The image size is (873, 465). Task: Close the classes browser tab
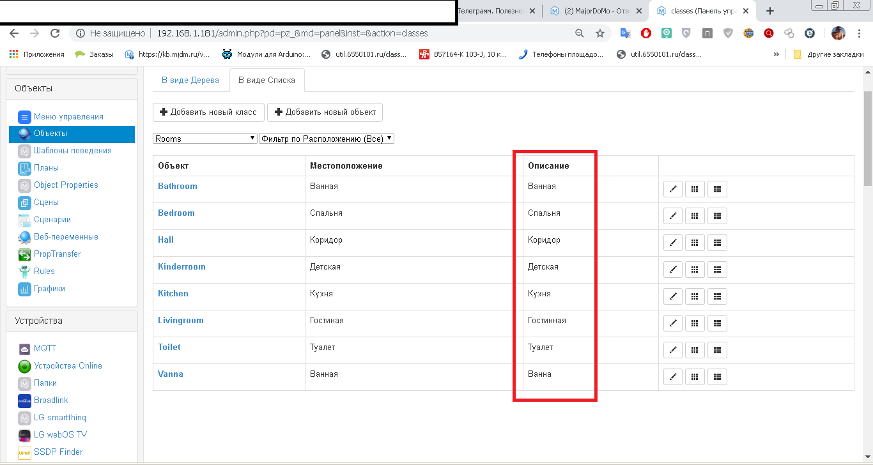[745, 11]
